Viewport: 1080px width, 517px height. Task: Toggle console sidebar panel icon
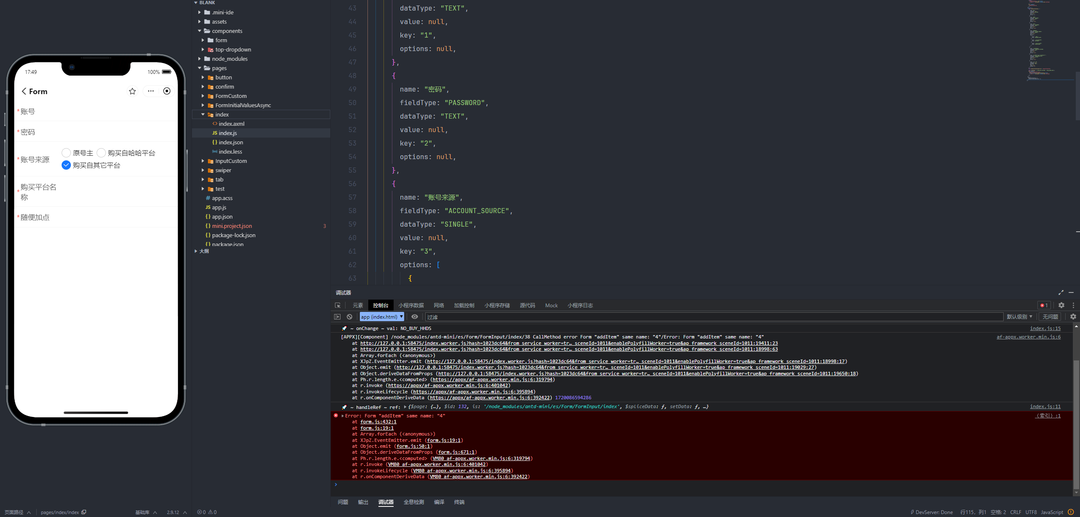coord(337,317)
